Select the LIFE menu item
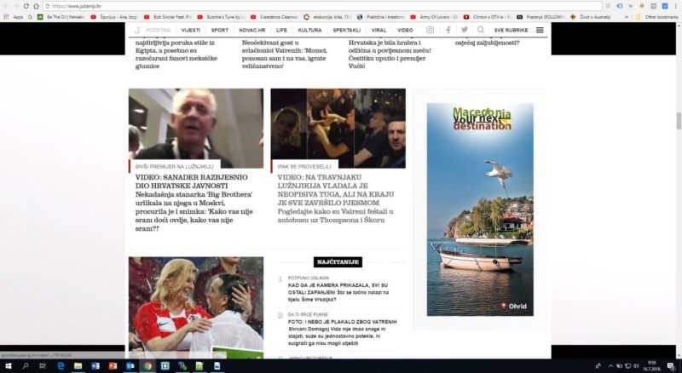This screenshot has height=373, width=682. pyautogui.click(x=281, y=30)
